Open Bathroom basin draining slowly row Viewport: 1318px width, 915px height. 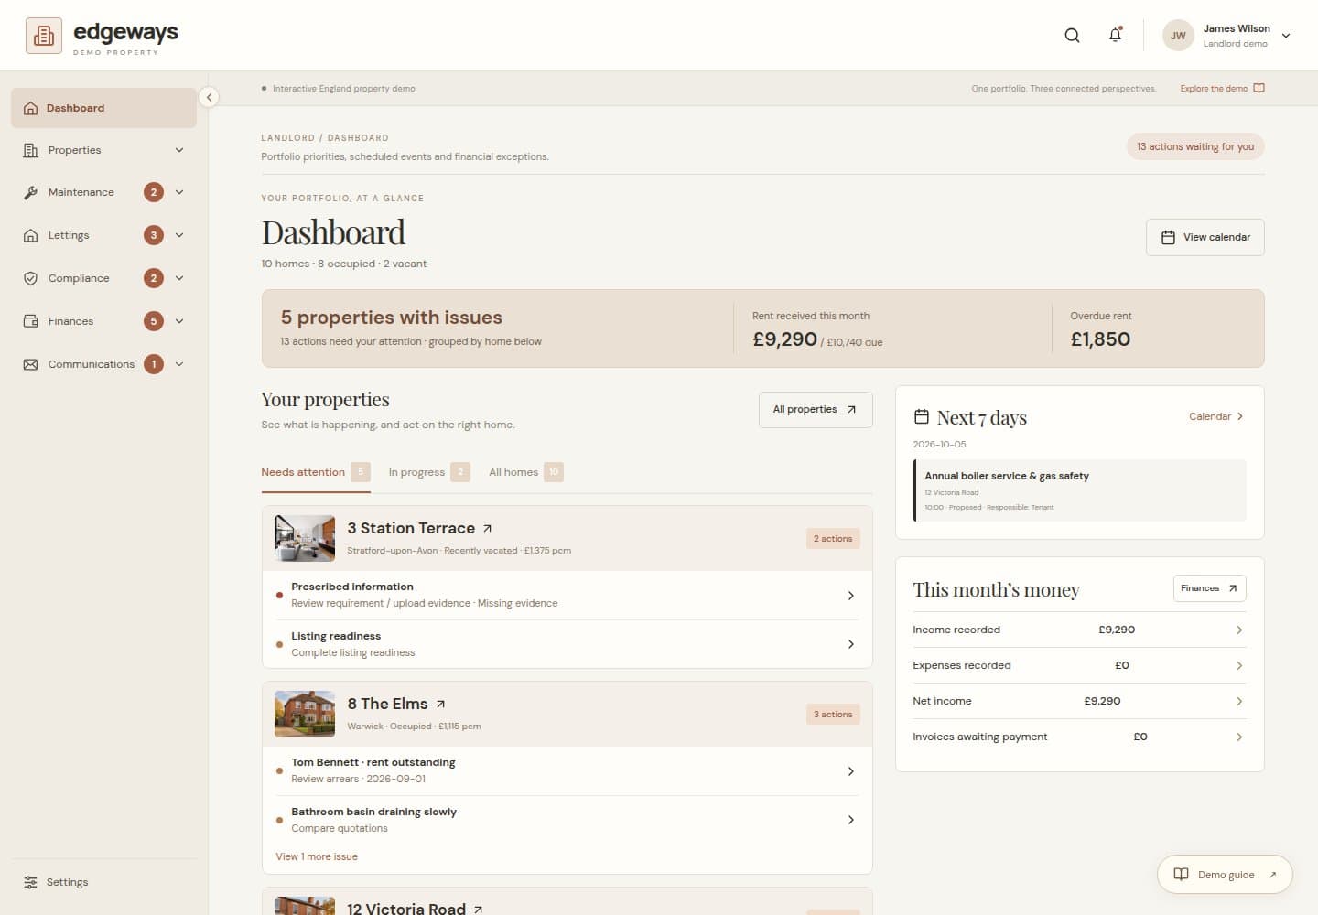coord(567,820)
